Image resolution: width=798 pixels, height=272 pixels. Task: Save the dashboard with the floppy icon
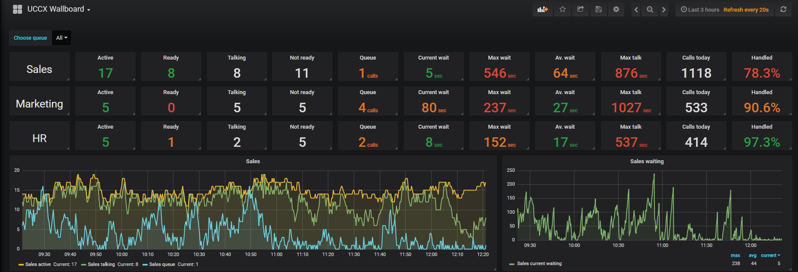click(x=598, y=9)
